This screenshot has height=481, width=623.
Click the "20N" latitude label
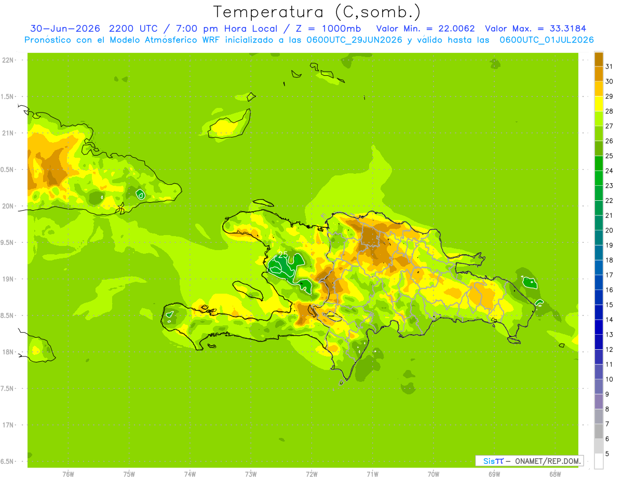coord(7,206)
